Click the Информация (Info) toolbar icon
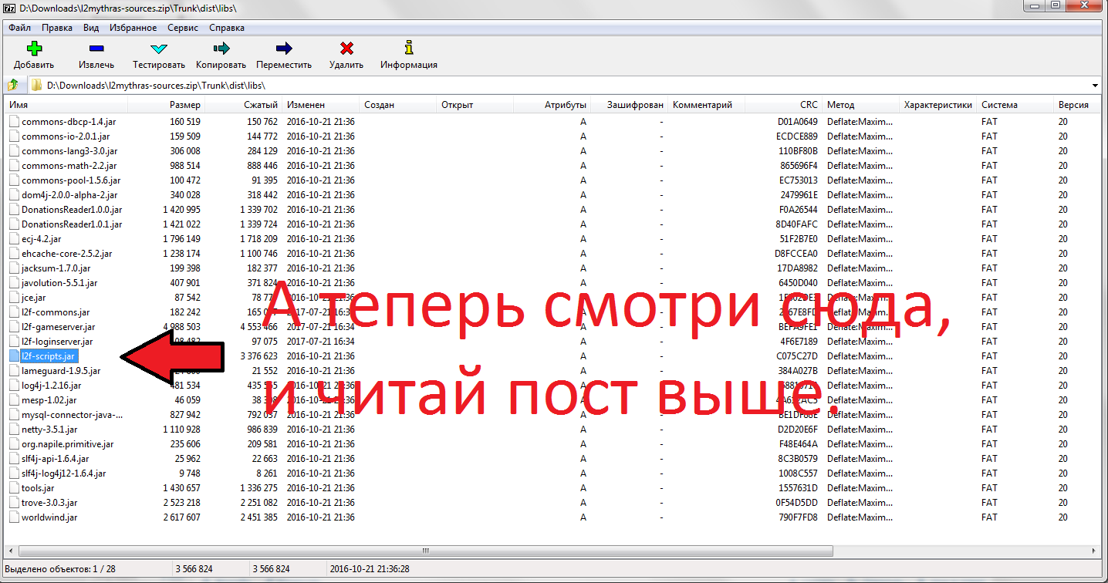The height and width of the screenshot is (583, 1108). (x=409, y=49)
